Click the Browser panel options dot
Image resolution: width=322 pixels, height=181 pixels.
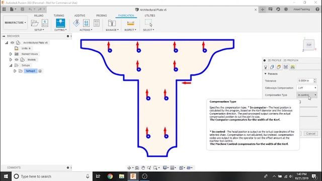click(x=68, y=36)
